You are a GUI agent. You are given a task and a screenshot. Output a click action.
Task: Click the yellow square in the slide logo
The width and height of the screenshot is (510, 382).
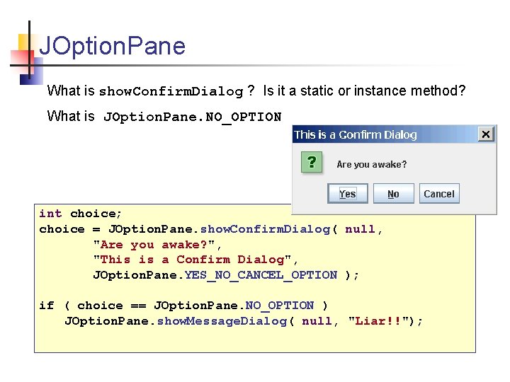[x=25, y=42]
